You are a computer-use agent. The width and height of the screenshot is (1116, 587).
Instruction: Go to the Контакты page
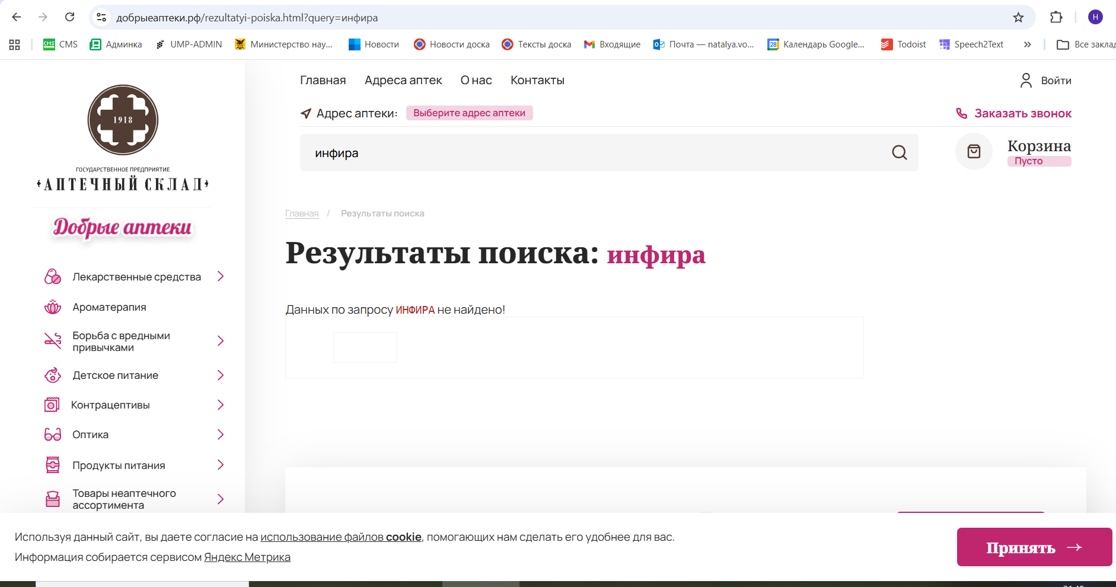[537, 81]
